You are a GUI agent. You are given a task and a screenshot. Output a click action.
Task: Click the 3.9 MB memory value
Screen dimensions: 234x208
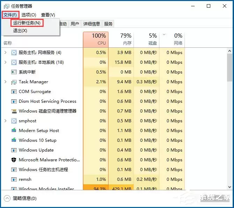click(124, 53)
